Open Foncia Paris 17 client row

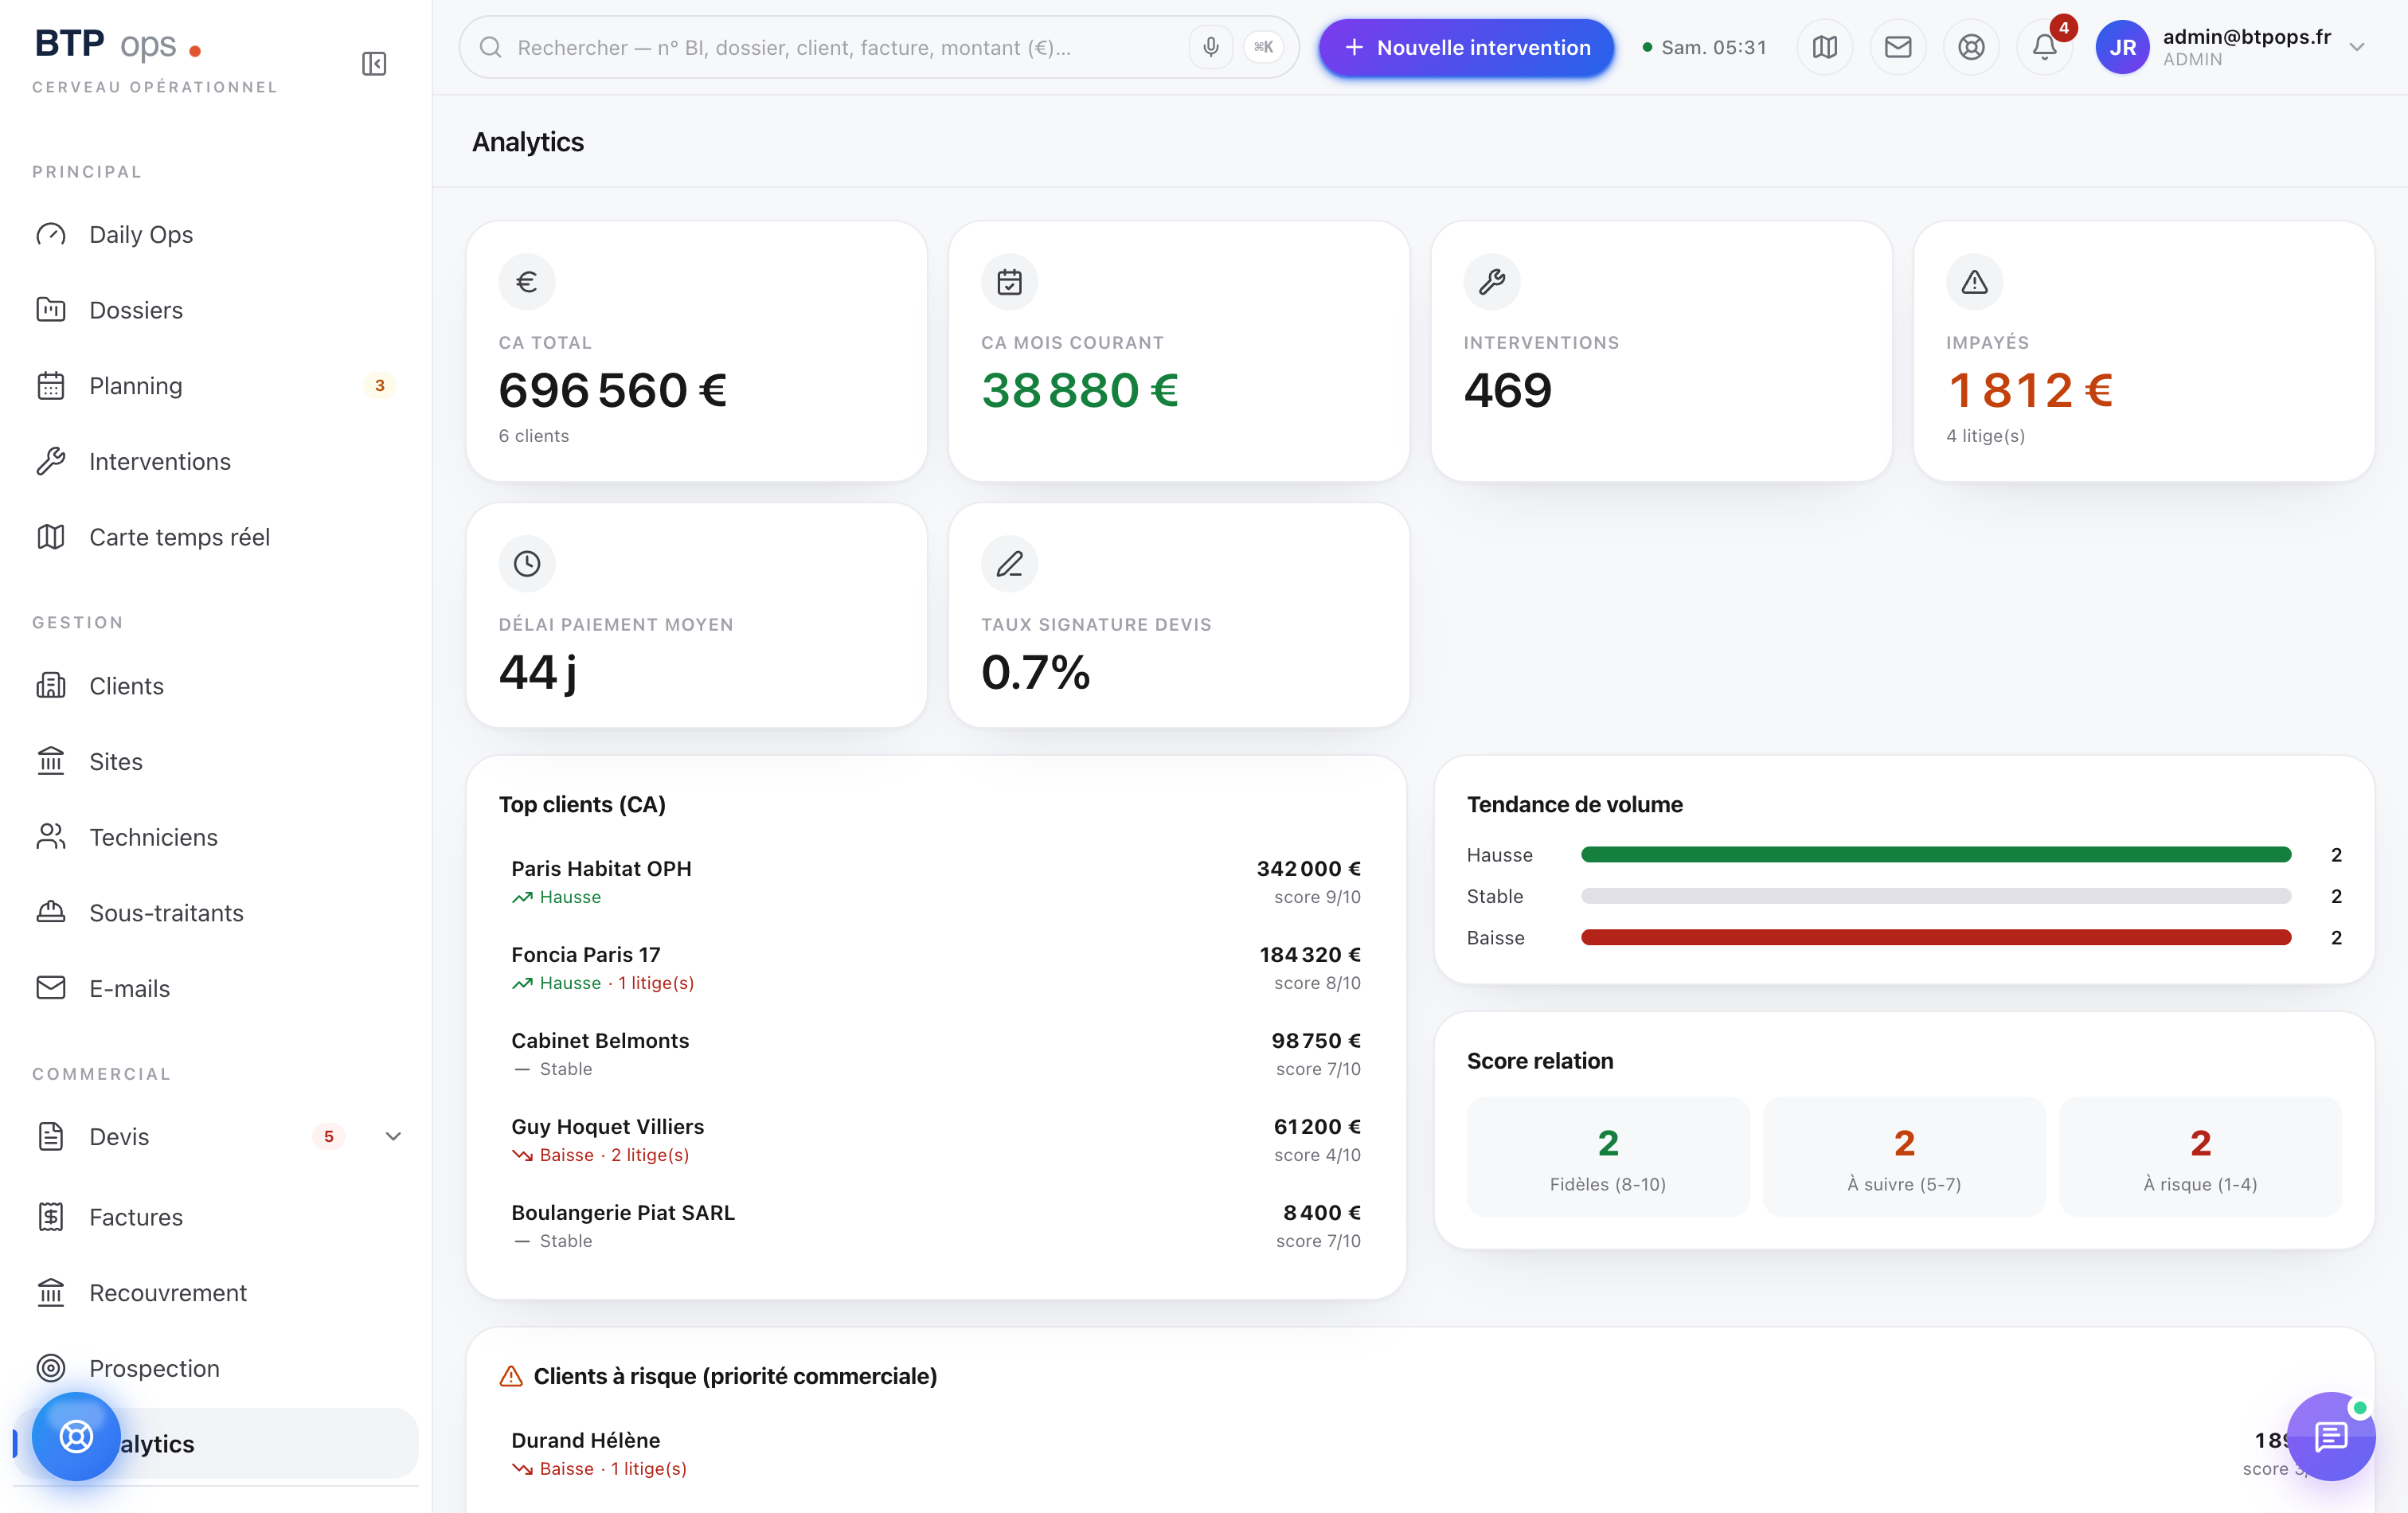(936, 968)
